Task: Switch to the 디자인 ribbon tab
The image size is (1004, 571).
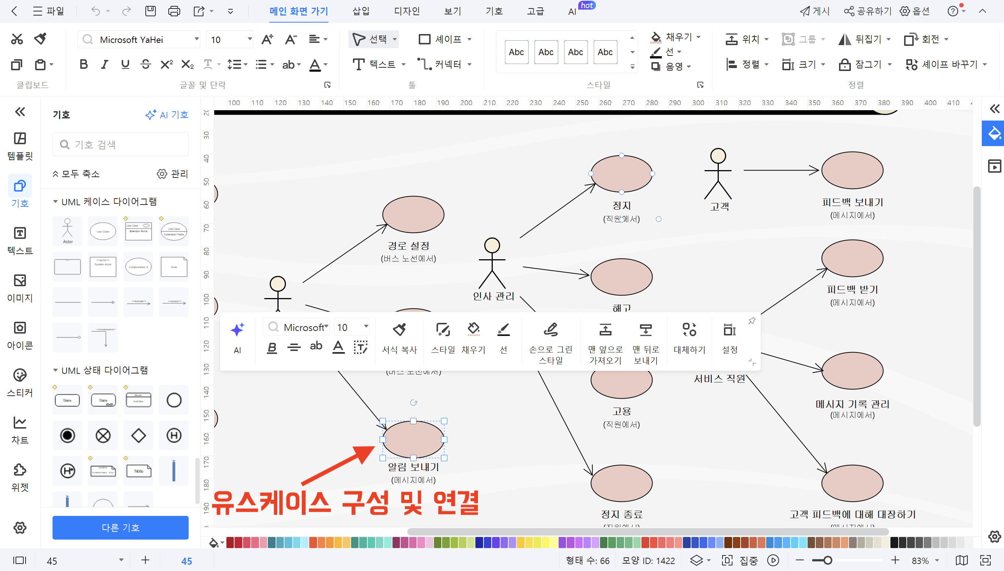Action: pos(407,11)
